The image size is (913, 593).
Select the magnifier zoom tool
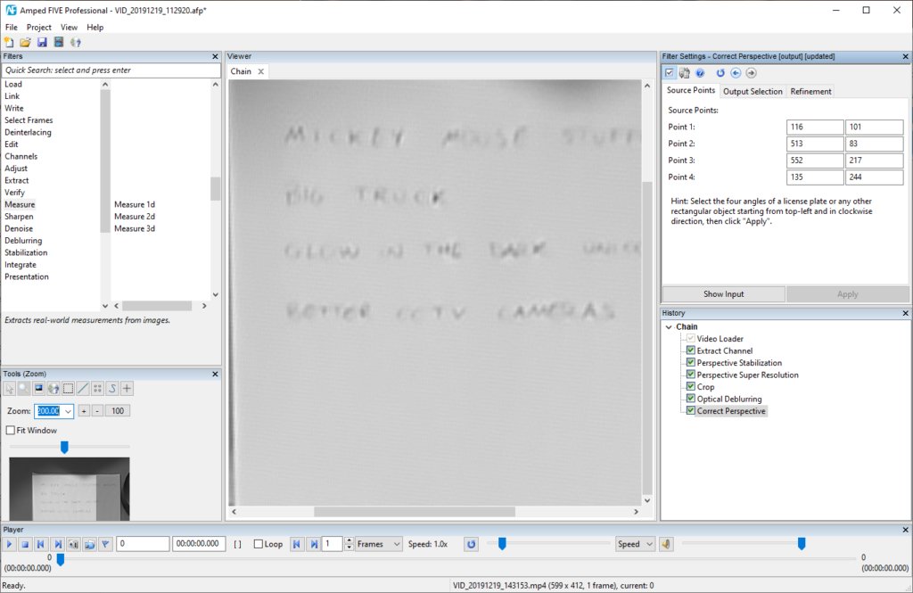coord(24,388)
